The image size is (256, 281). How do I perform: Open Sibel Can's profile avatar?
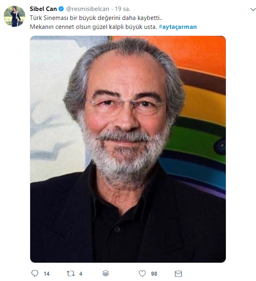(x=15, y=16)
